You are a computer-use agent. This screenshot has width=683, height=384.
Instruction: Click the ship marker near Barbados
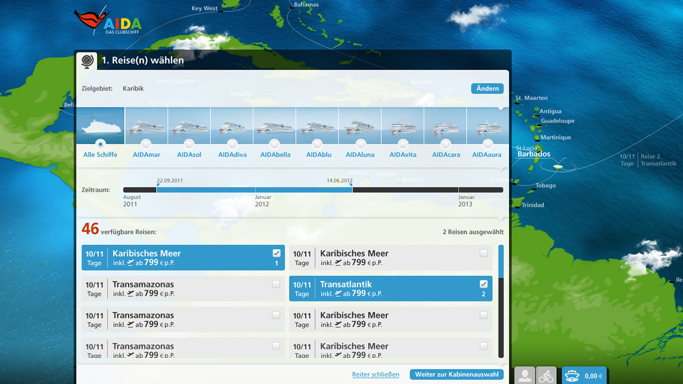[x=558, y=167]
